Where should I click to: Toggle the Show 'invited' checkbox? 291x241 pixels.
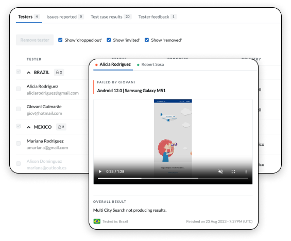[x=109, y=40]
